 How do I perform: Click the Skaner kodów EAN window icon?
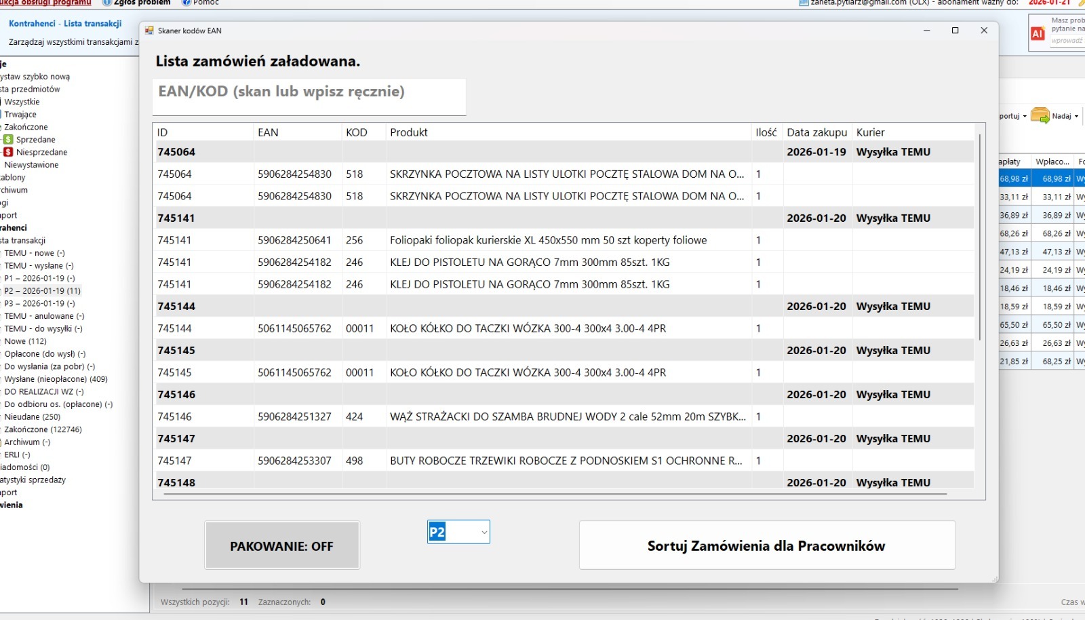coord(149,31)
